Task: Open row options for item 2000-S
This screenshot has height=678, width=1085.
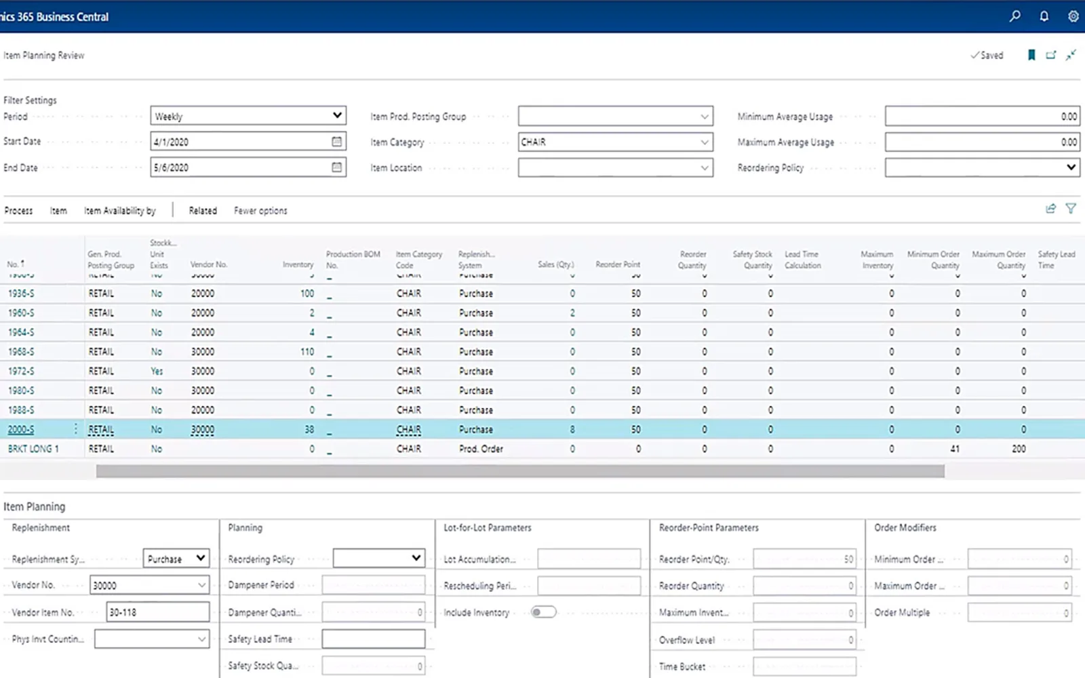Action: click(x=75, y=429)
